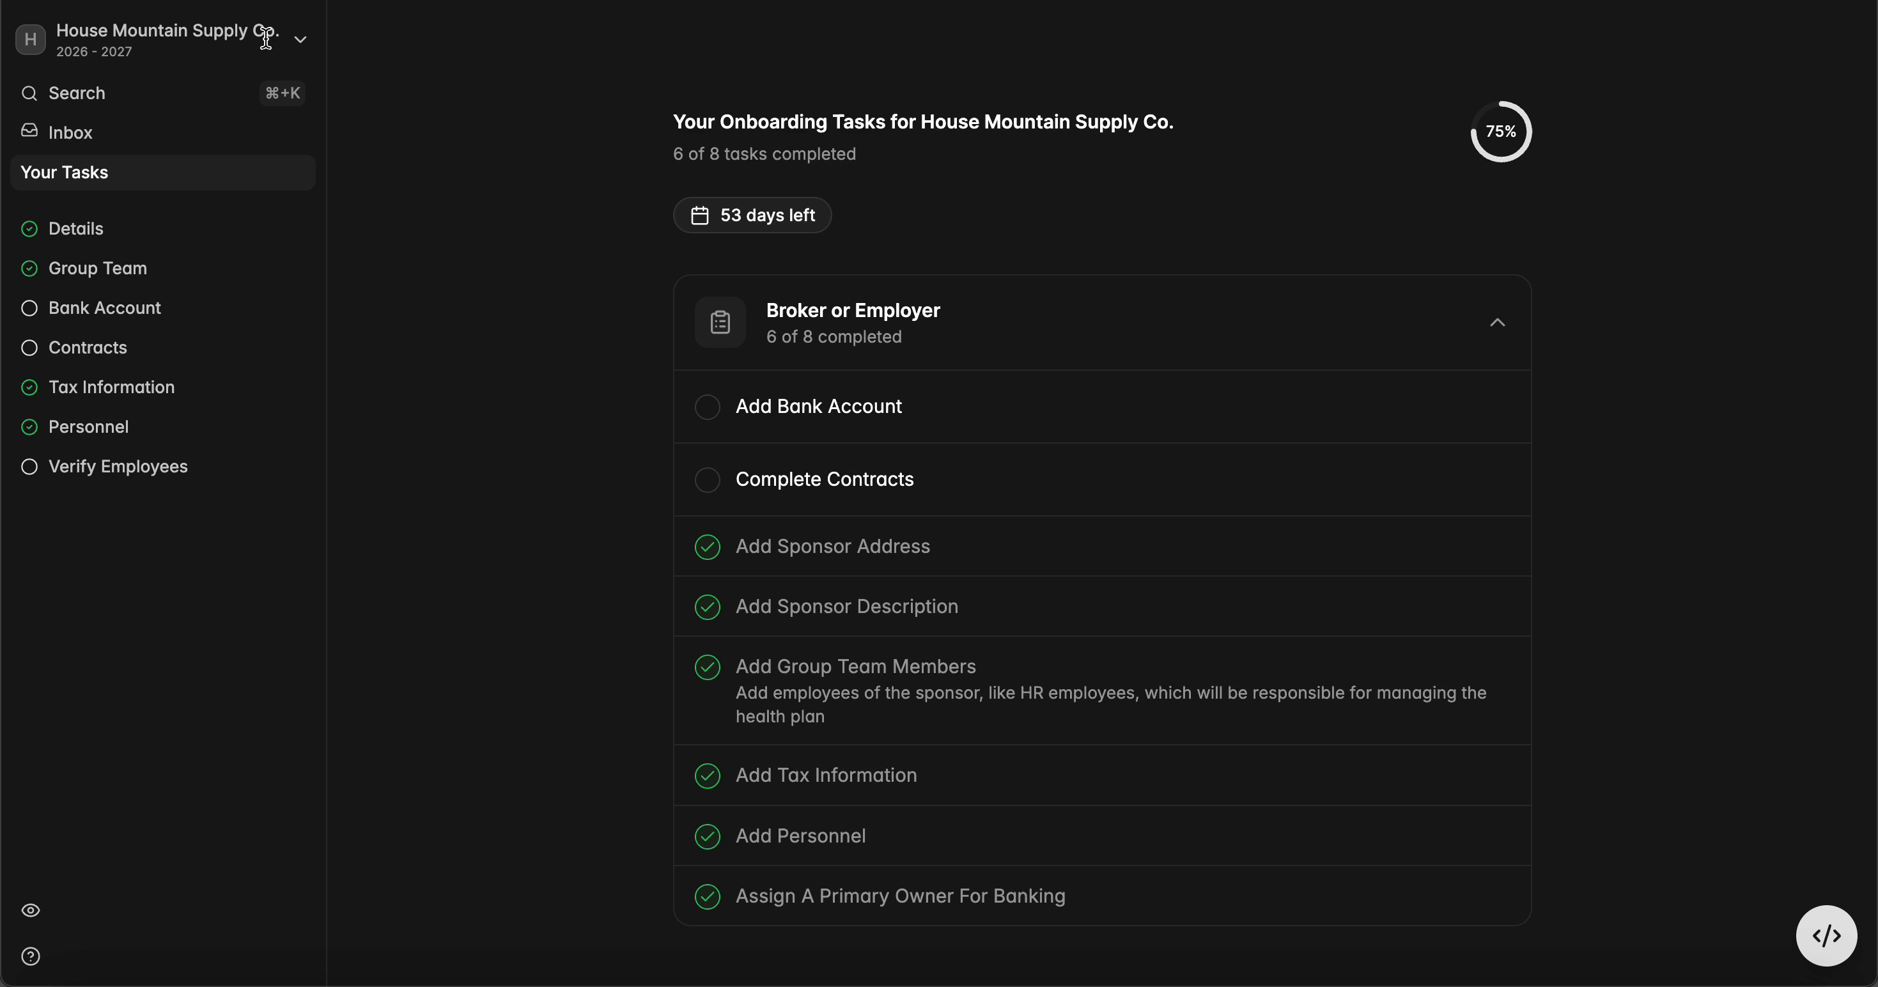Click the eye preview icon in sidebar
The height and width of the screenshot is (987, 1878).
[31, 910]
